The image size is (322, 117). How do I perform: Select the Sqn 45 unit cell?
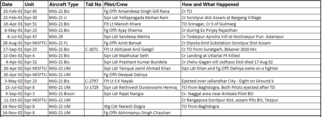(x=36, y=11)
